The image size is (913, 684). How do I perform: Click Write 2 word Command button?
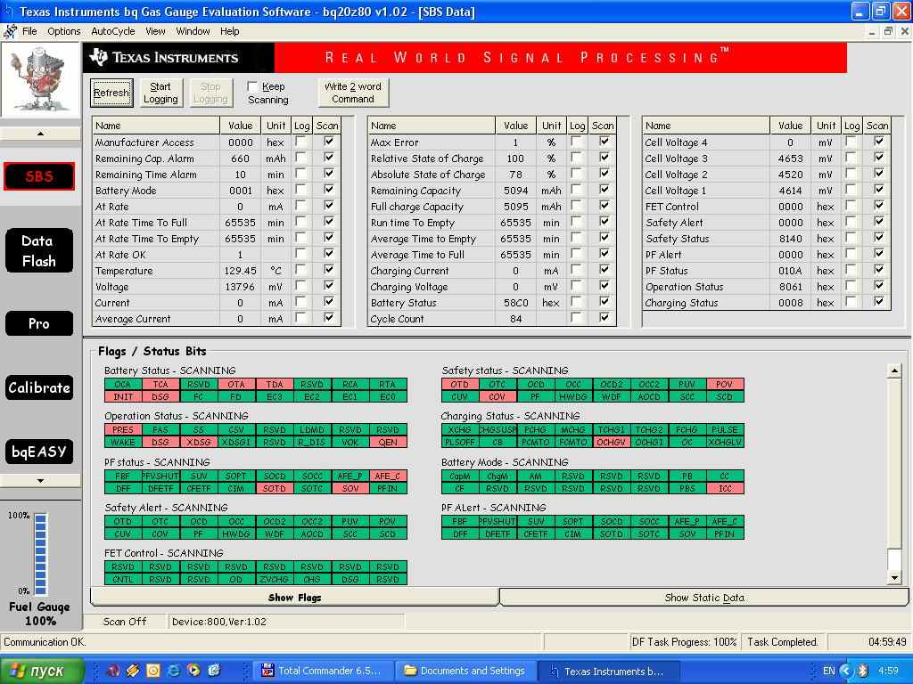(353, 93)
